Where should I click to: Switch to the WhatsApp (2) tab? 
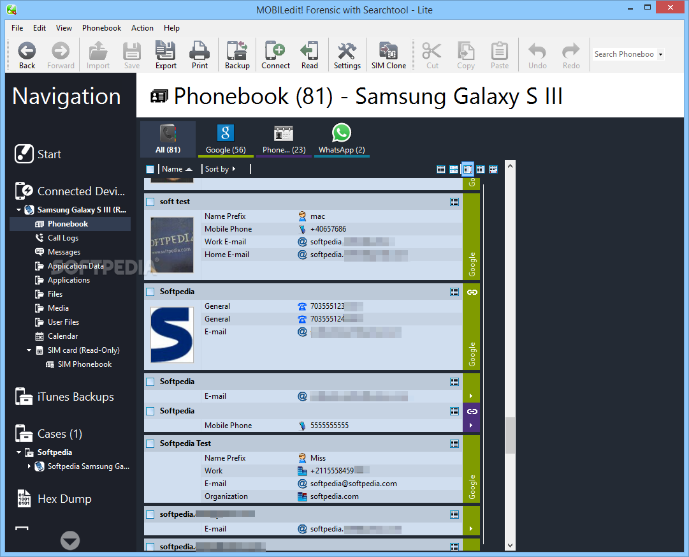(342, 140)
